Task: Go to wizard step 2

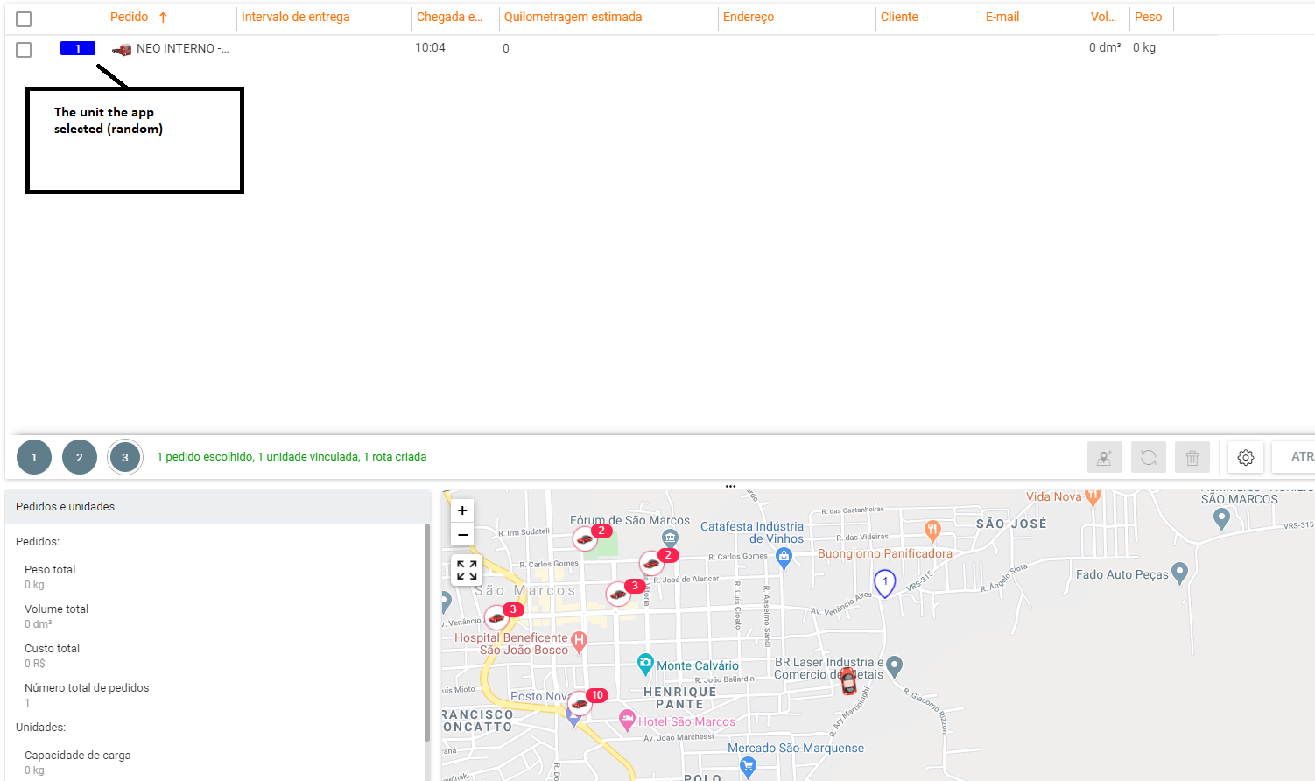Action: pos(80,457)
